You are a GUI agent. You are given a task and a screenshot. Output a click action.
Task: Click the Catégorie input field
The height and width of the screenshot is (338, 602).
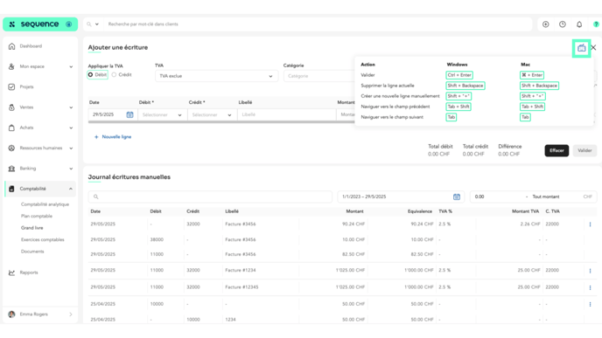pyautogui.click(x=319, y=76)
